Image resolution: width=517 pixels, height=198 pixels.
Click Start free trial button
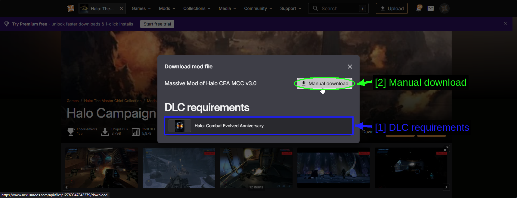click(x=157, y=24)
